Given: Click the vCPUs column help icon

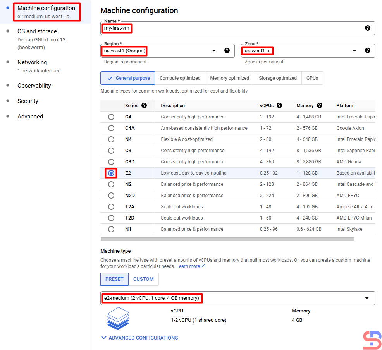Looking at the screenshot, I should pos(279,105).
